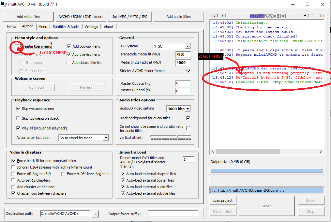This screenshot has height=222, width=331.
Task: Click Join MPG / M*TS / JPG button
Action: pyautogui.click(x=130, y=17)
